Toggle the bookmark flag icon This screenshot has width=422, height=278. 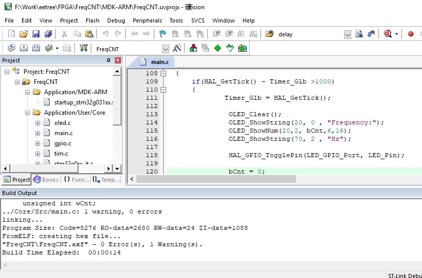163,34
